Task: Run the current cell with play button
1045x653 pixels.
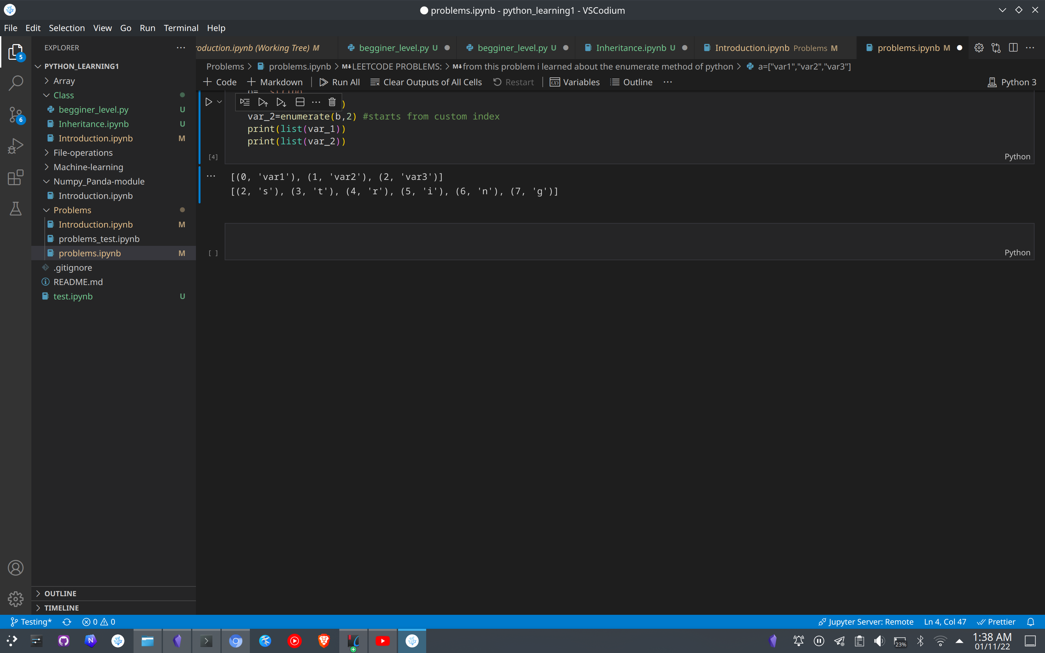Action: click(x=209, y=102)
